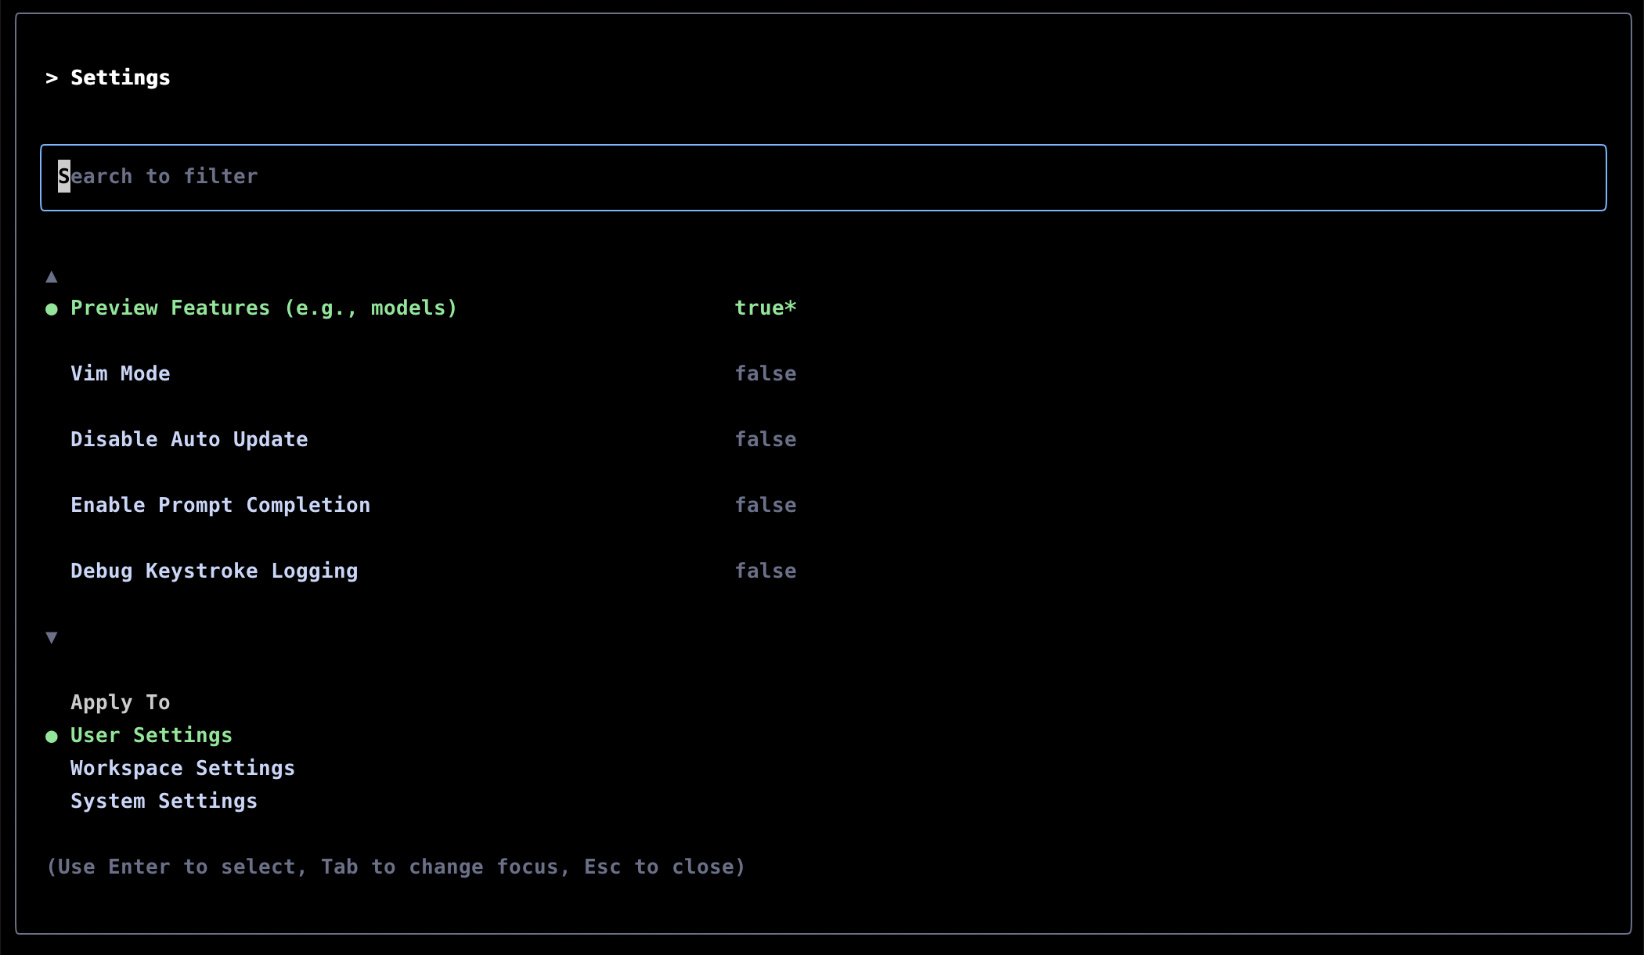Click the prompt chevron before Settings title
The height and width of the screenshot is (955, 1644).
(x=52, y=78)
